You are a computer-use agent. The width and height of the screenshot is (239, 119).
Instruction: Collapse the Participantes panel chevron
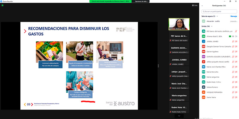click(x=202, y=6)
